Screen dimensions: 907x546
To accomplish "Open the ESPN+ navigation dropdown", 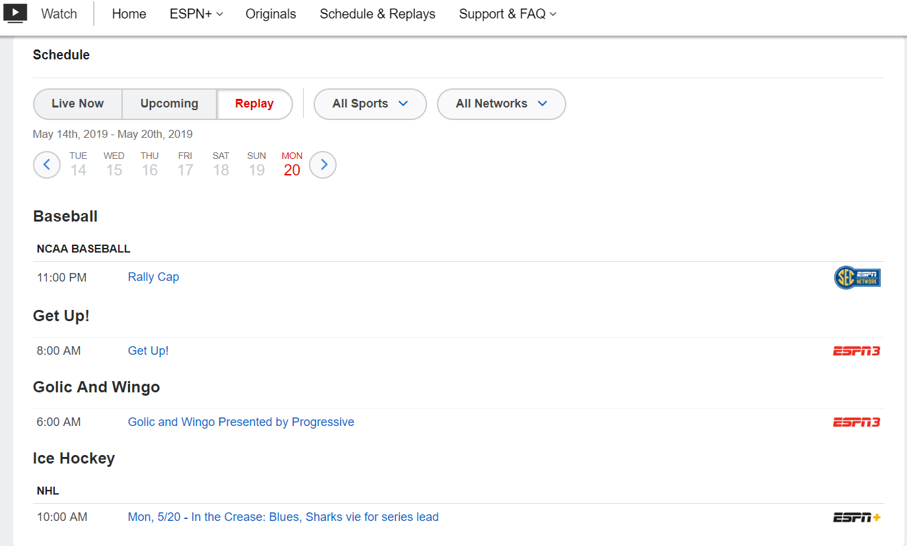I will click(x=196, y=14).
